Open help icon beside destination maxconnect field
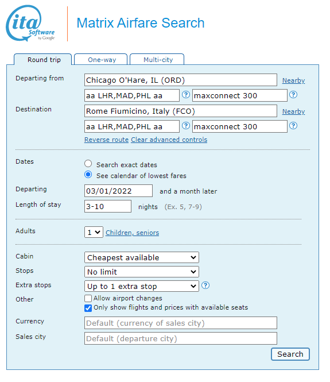The image size is (330, 382). coord(293,126)
